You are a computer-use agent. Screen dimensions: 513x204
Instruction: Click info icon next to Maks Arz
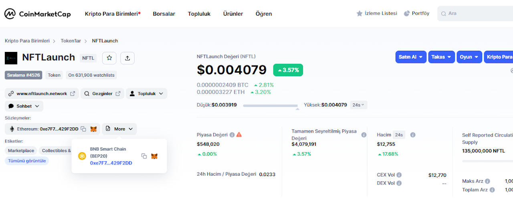point(488,181)
